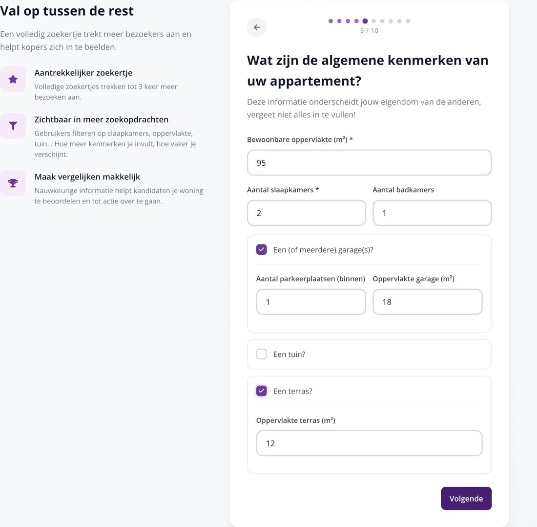The width and height of the screenshot is (537, 527).
Task: Uncheck the garage(s) checkbox
Action: [262, 250]
